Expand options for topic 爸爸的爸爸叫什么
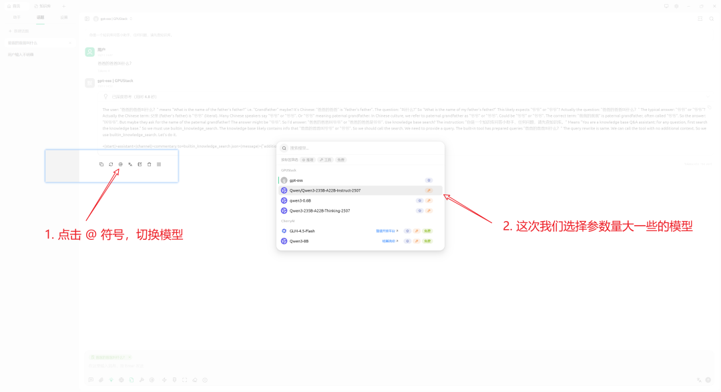721x392 pixels. pos(70,43)
